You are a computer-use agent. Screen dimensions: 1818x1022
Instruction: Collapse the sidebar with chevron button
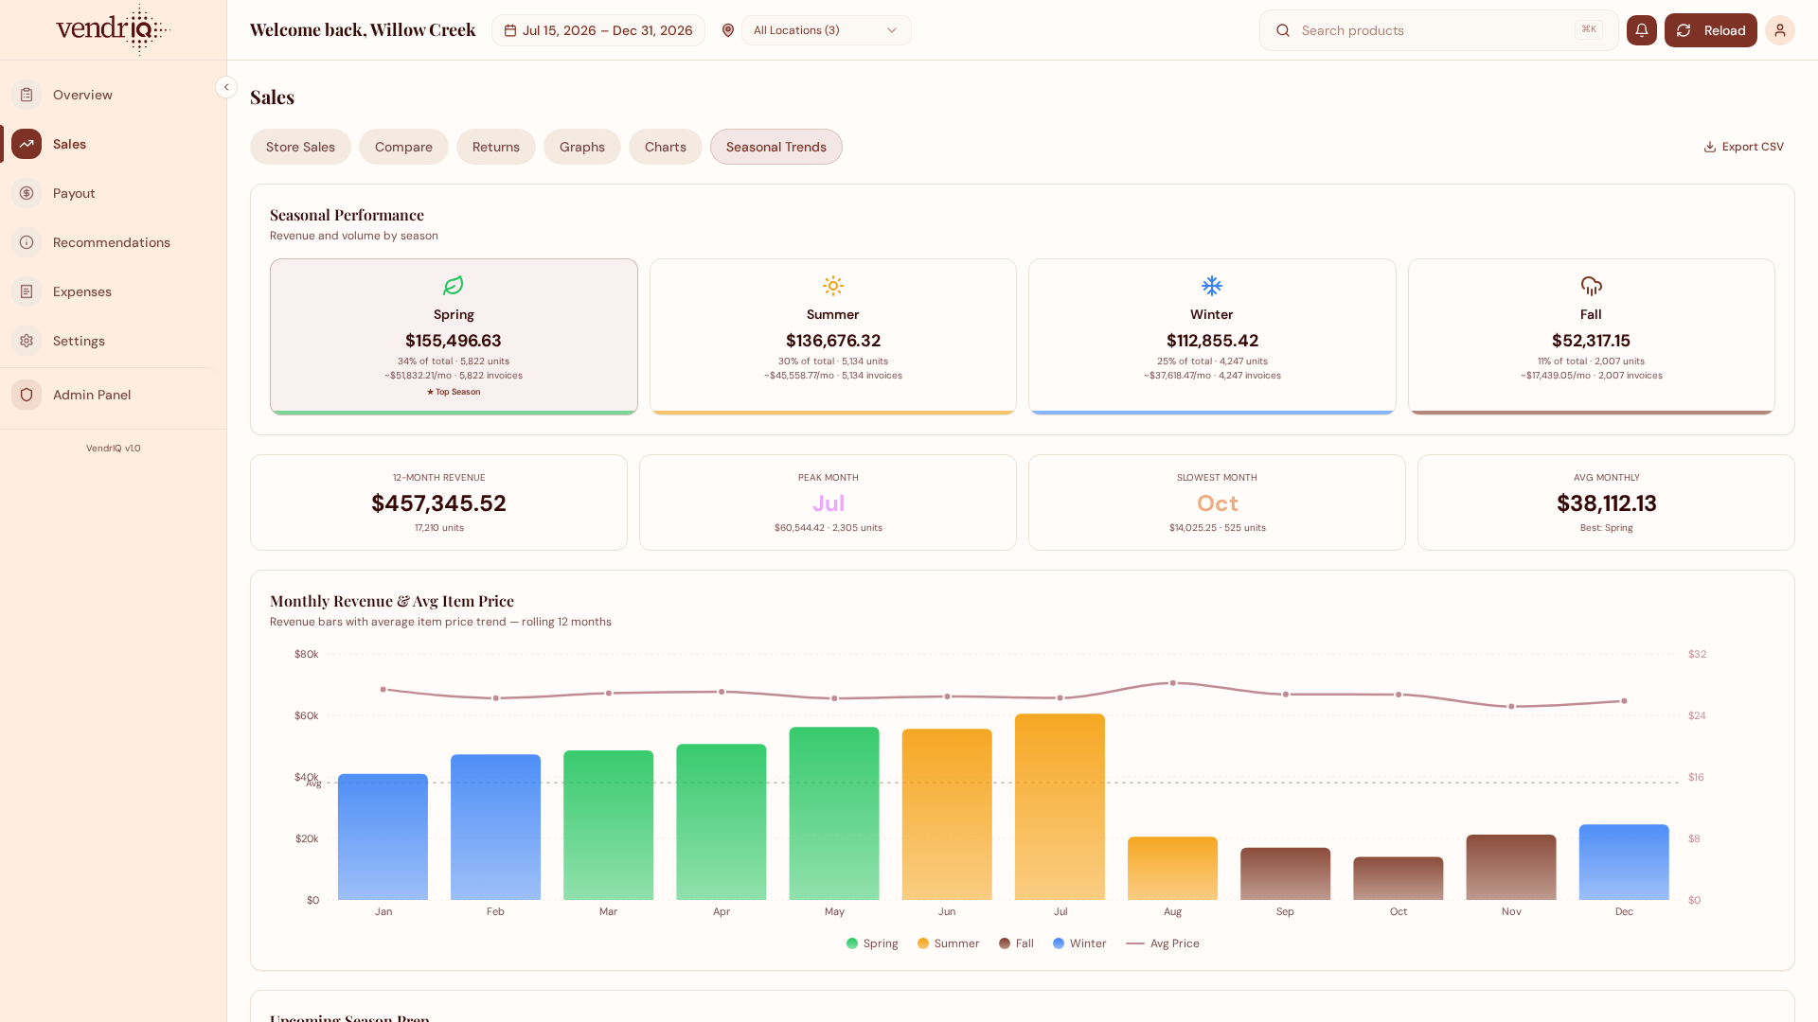click(226, 87)
